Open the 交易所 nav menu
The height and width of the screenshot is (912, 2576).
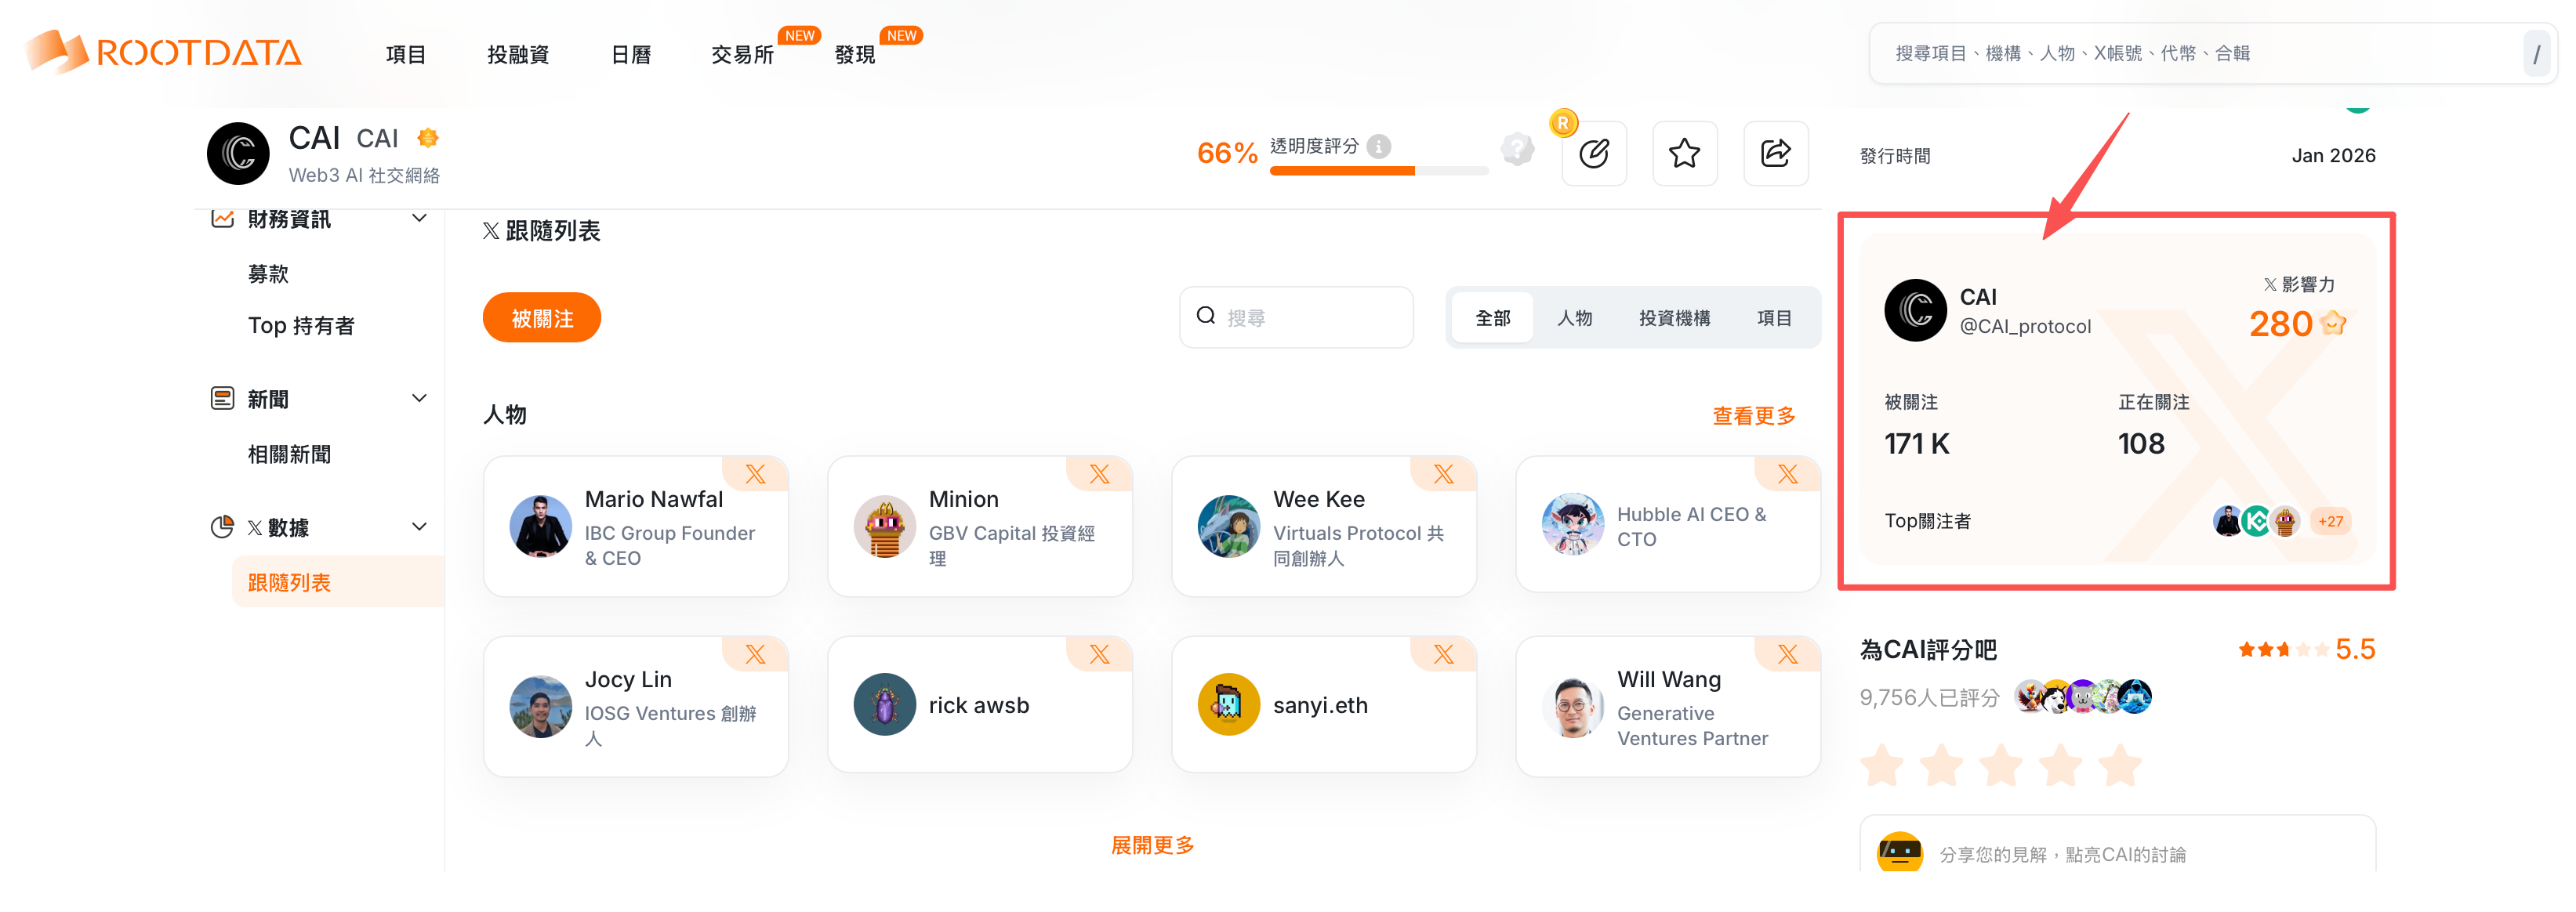point(742,55)
